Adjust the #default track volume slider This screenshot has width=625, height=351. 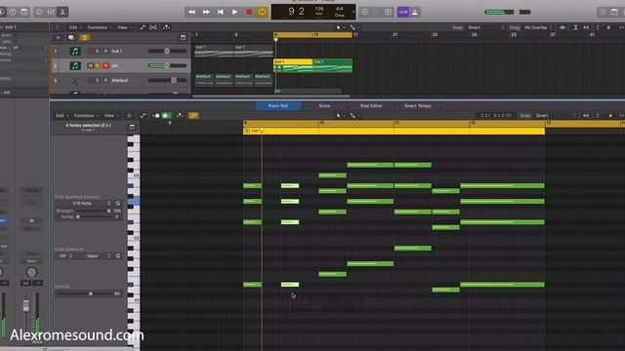coord(167,80)
